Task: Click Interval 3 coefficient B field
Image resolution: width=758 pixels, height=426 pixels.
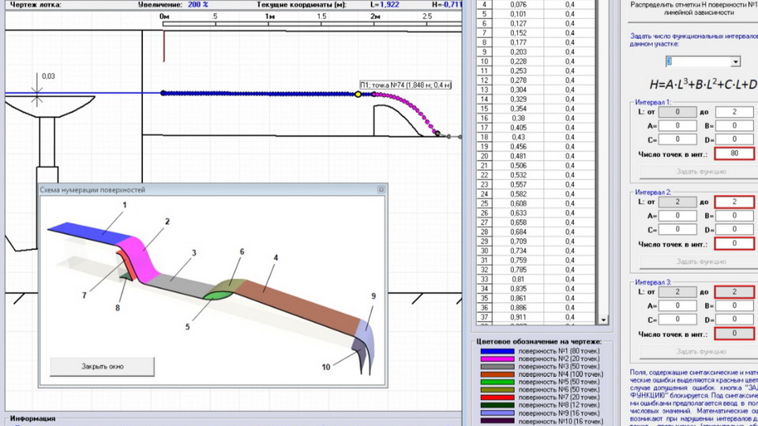Action: [734, 306]
